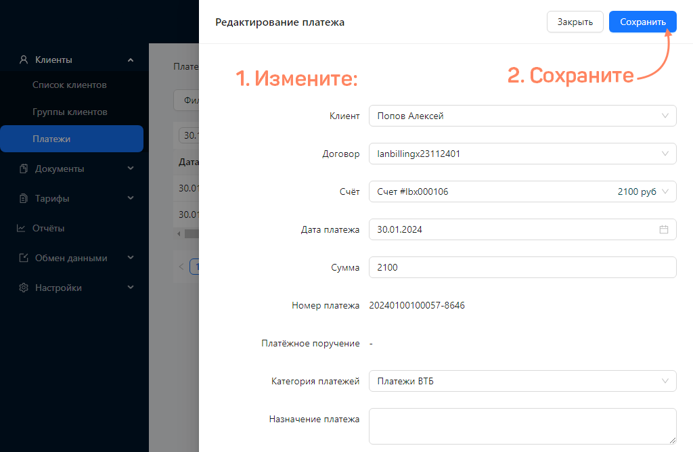
Task: Open the calendar icon in Дата платежа
Action: [x=663, y=229]
